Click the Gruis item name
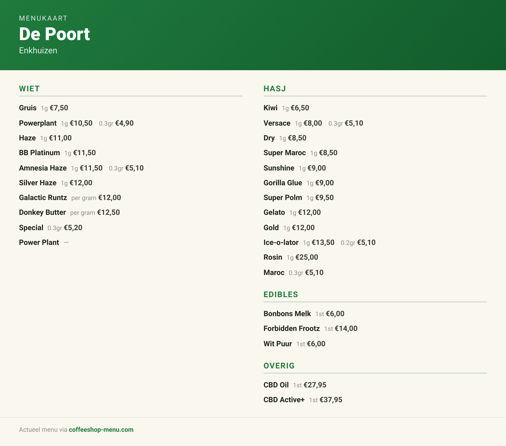 [28, 108]
